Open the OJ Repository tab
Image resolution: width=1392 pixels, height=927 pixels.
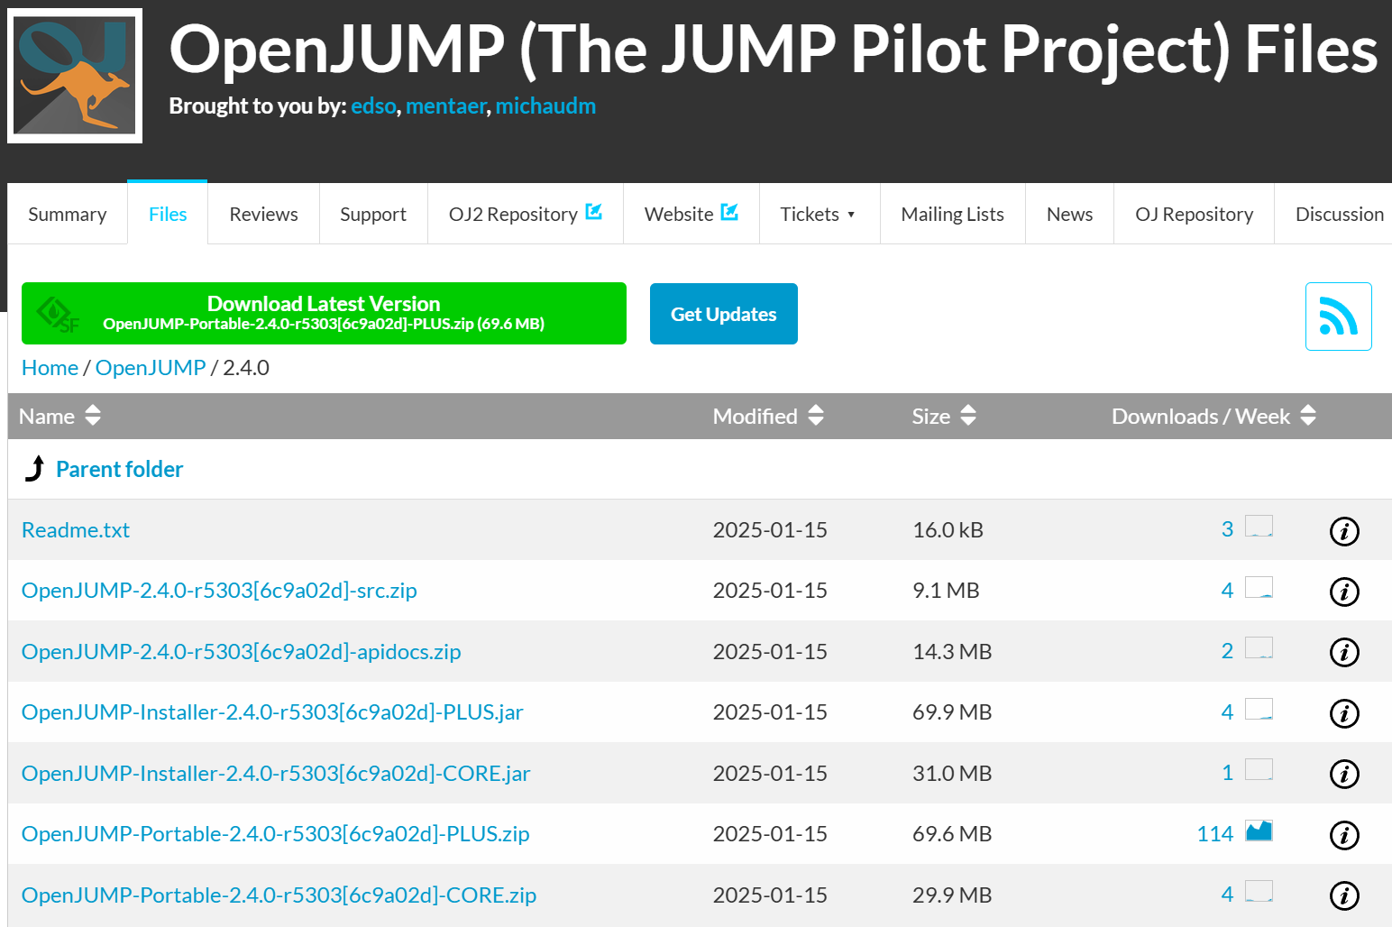pos(1195,215)
